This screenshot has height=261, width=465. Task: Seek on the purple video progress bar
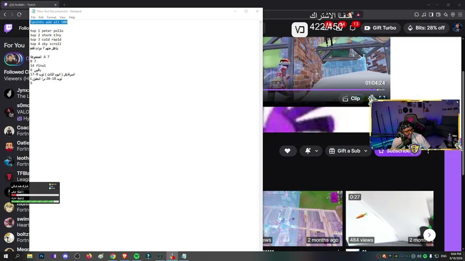pyautogui.click(x=324, y=90)
